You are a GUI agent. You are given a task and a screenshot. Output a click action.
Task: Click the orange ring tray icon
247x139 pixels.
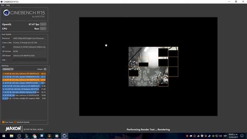coord(187,136)
